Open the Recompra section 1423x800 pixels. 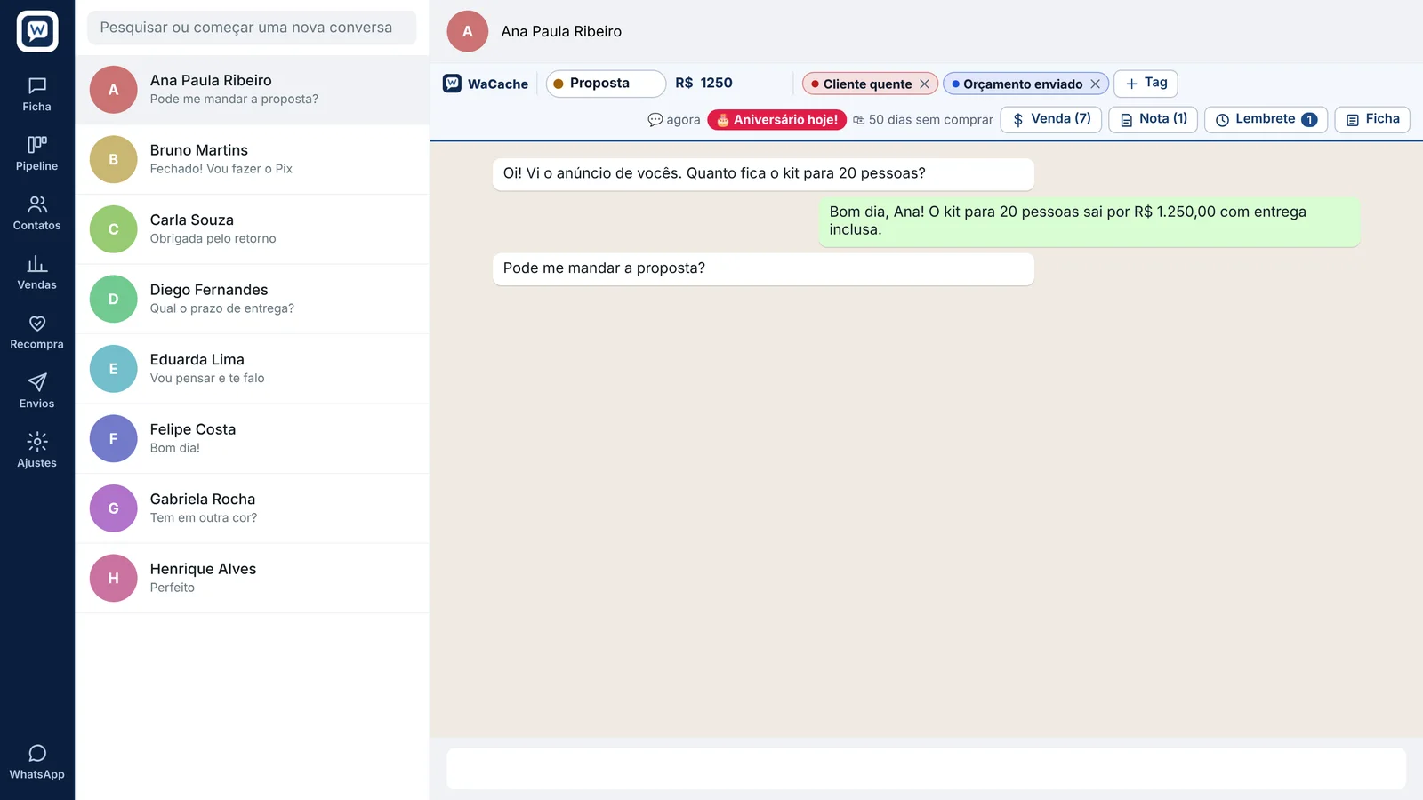point(36,332)
